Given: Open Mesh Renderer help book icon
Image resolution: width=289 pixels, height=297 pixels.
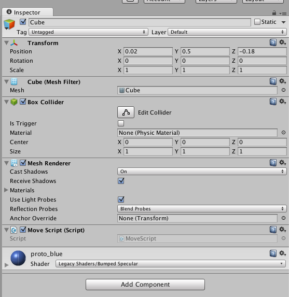Looking at the screenshot, I should [273, 163].
